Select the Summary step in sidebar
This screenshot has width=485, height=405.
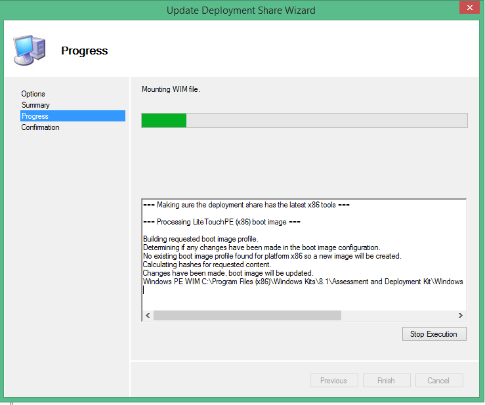pos(35,105)
